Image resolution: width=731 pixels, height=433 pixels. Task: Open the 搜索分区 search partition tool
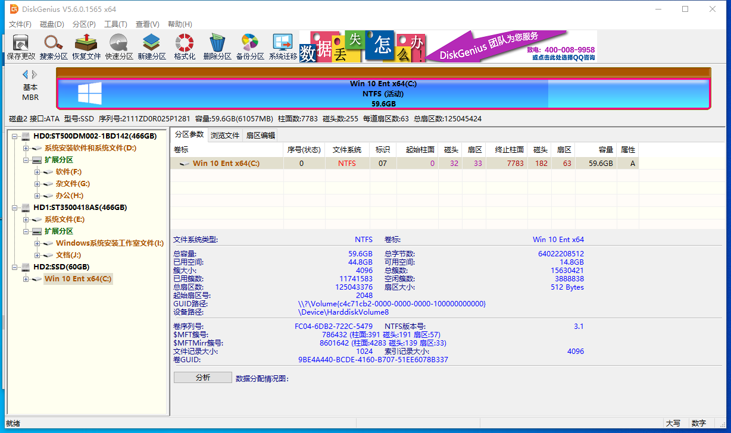(54, 47)
